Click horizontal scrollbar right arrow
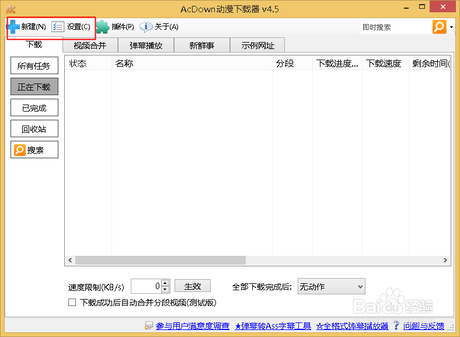This screenshot has height=337, width=460. (x=445, y=260)
